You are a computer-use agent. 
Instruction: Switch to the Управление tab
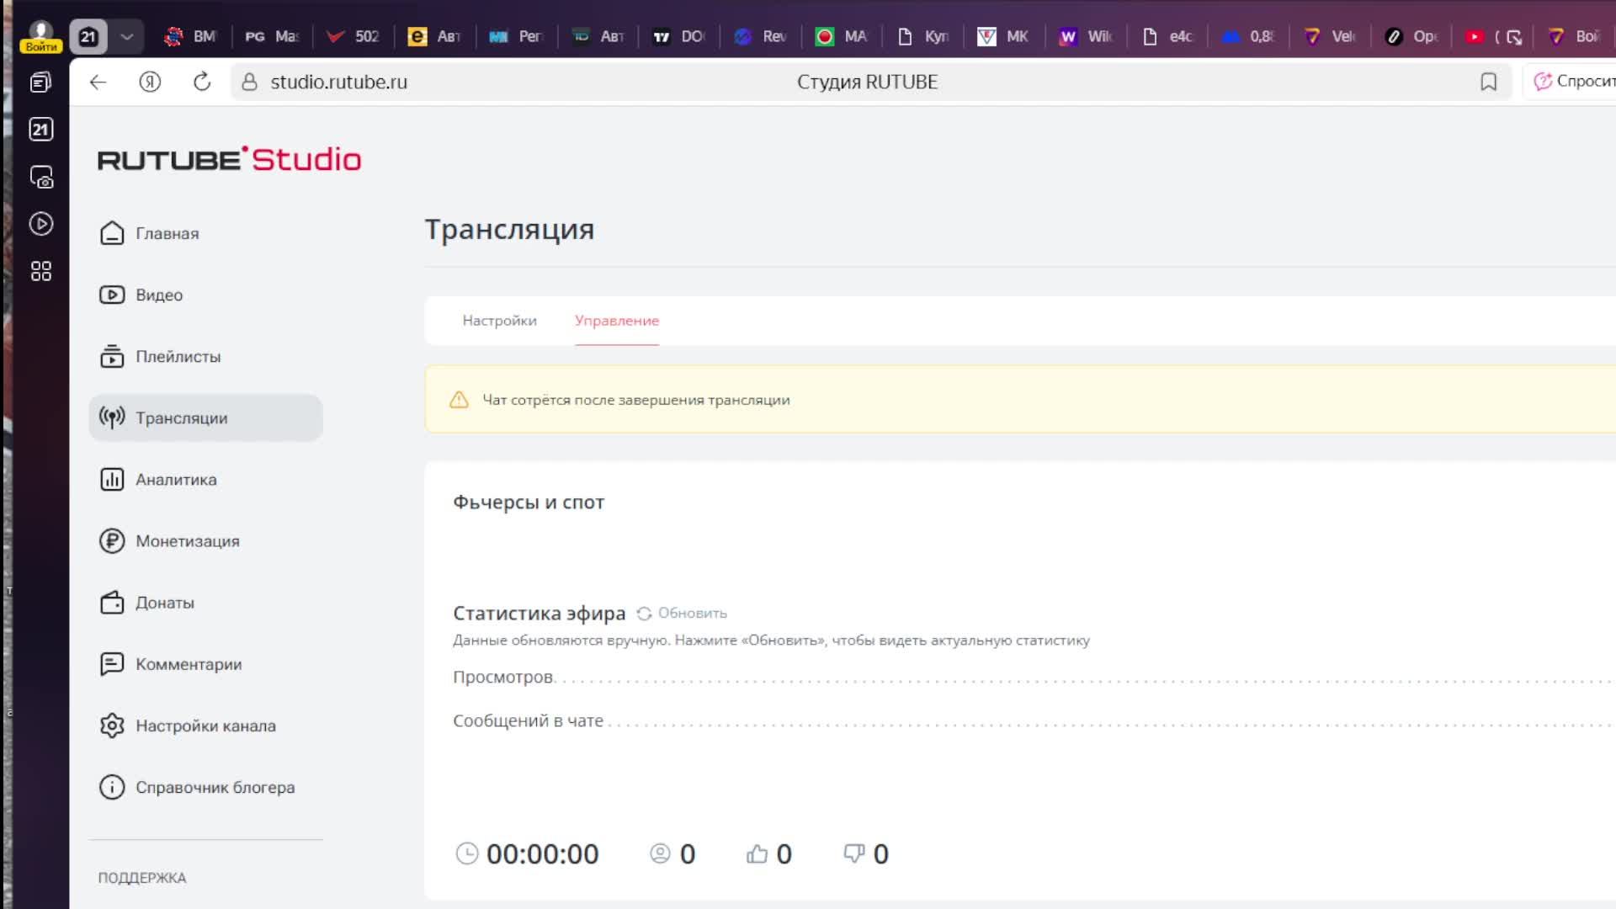click(616, 321)
